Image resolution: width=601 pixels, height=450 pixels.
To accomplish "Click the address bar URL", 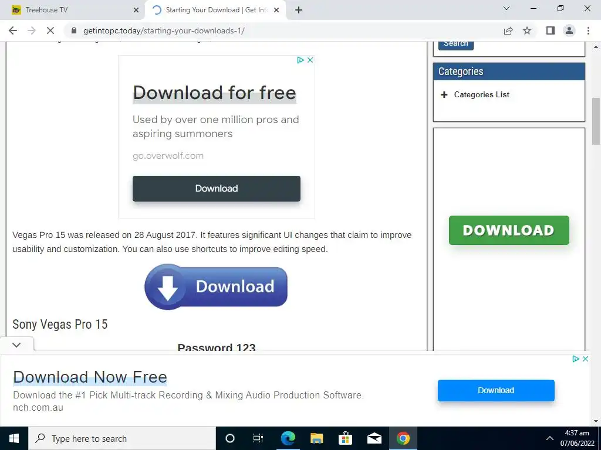I will [x=164, y=30].
